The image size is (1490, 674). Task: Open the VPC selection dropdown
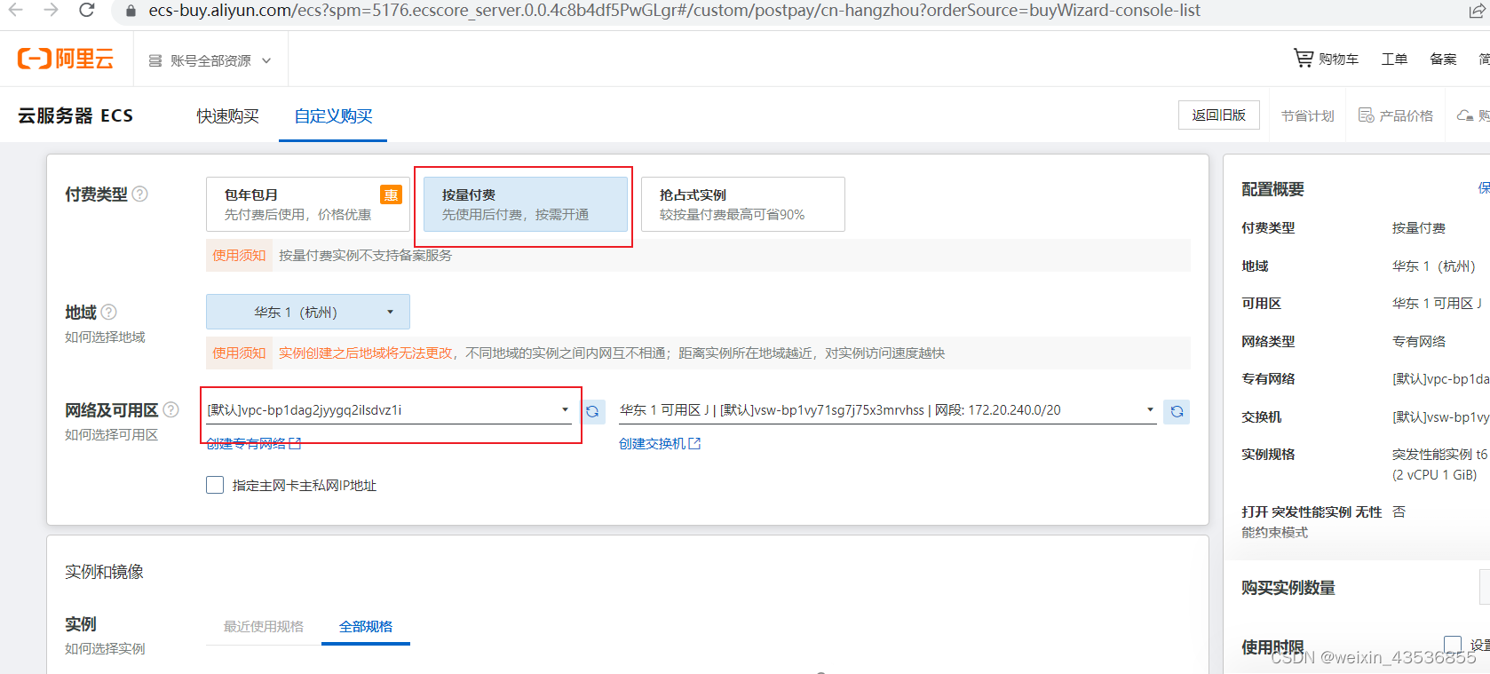(389, 409)
